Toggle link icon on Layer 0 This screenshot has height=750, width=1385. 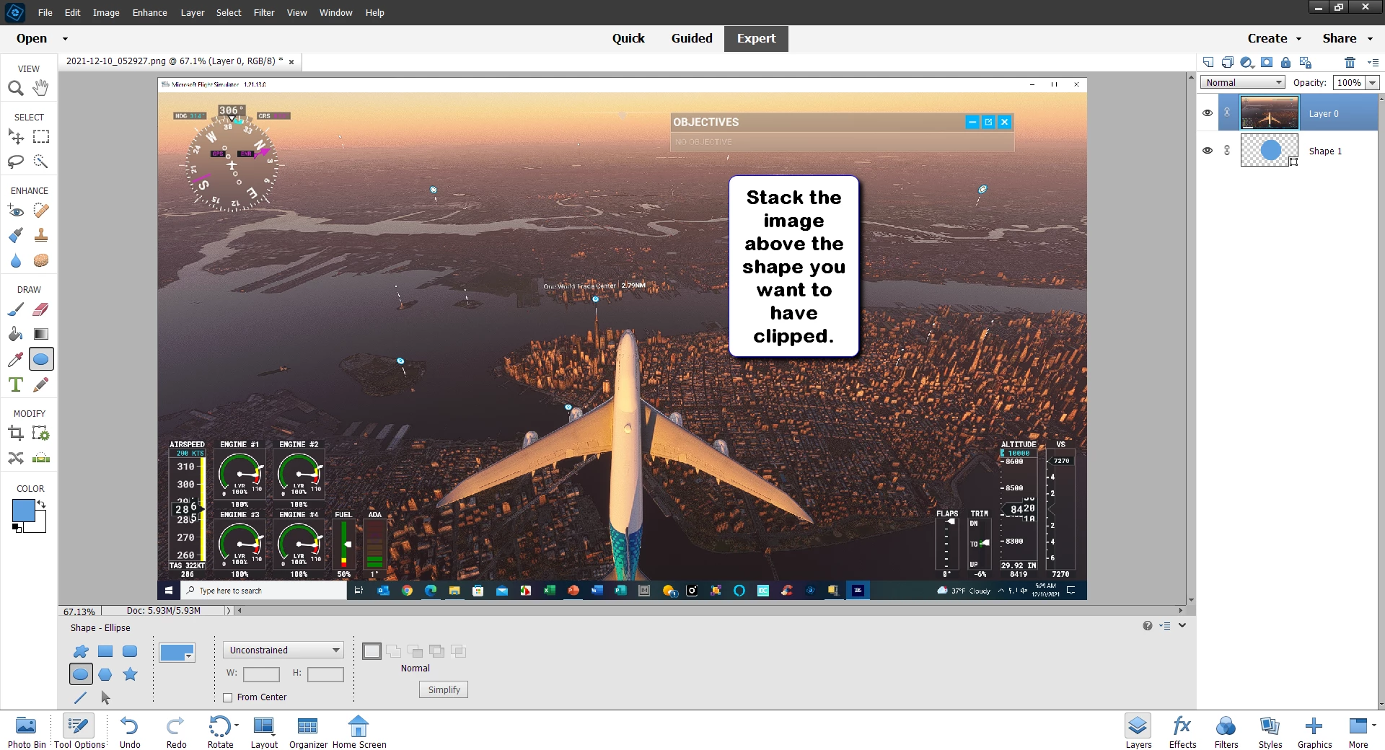(x=1227, y=112)
